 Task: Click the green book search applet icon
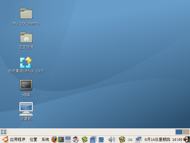point(122,139)
